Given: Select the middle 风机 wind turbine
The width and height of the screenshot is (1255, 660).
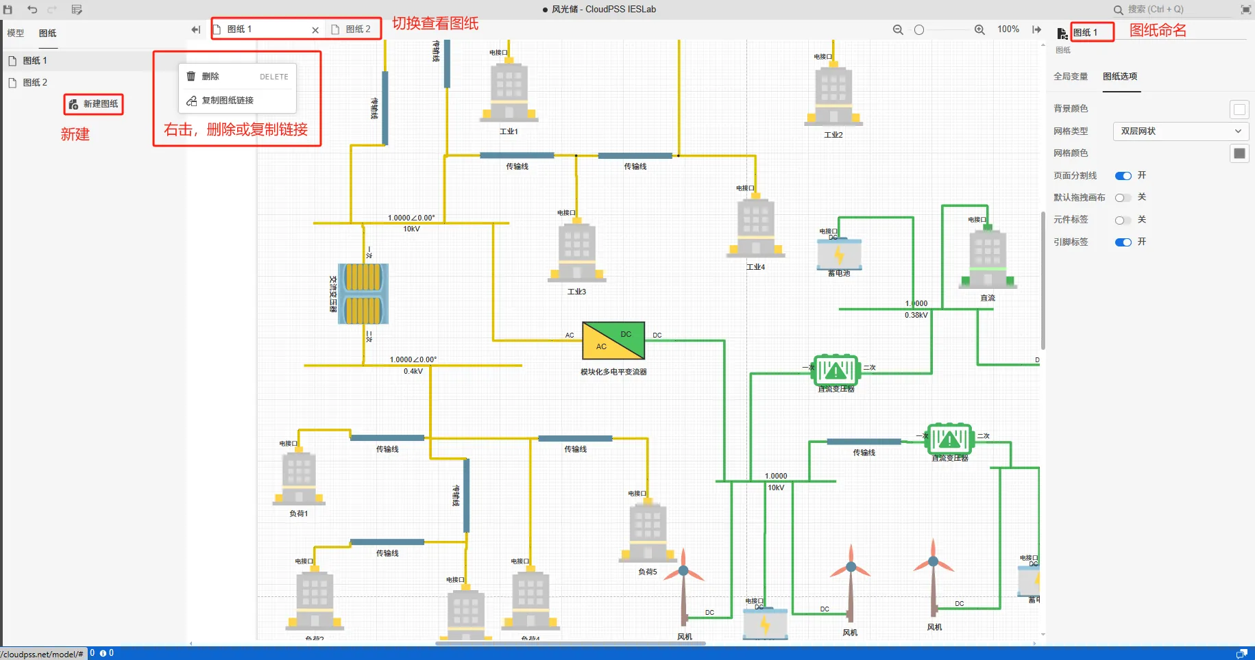Looking at the screenshot, I should pos(851,584).
